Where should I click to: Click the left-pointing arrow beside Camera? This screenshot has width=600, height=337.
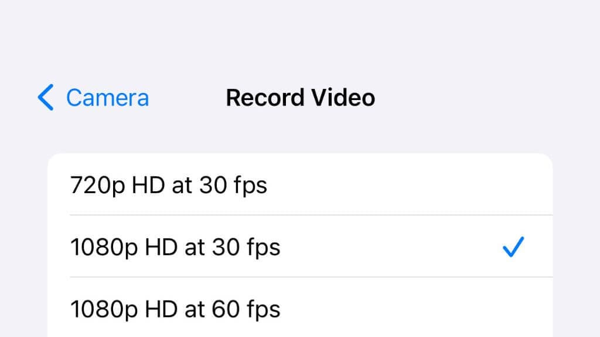pyautogui.click(x=46, y=98)
